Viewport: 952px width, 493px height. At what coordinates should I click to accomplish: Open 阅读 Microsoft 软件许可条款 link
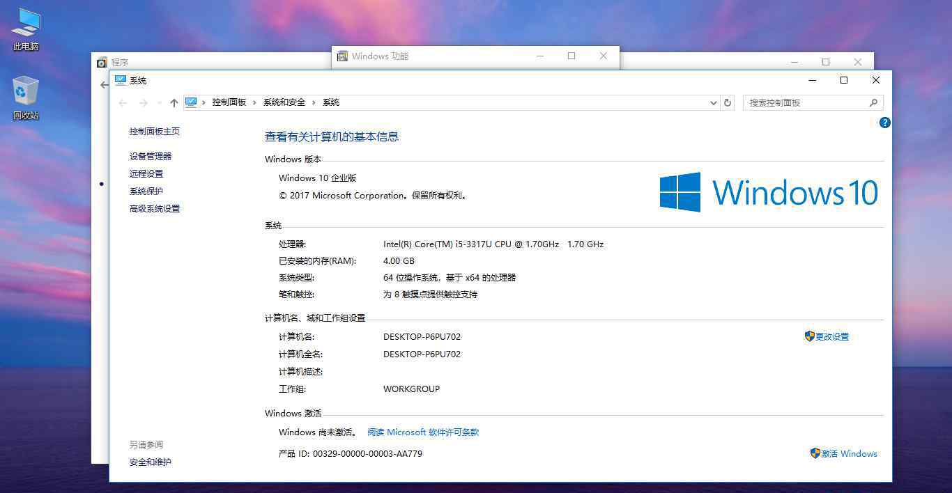[x=423, y=432]
